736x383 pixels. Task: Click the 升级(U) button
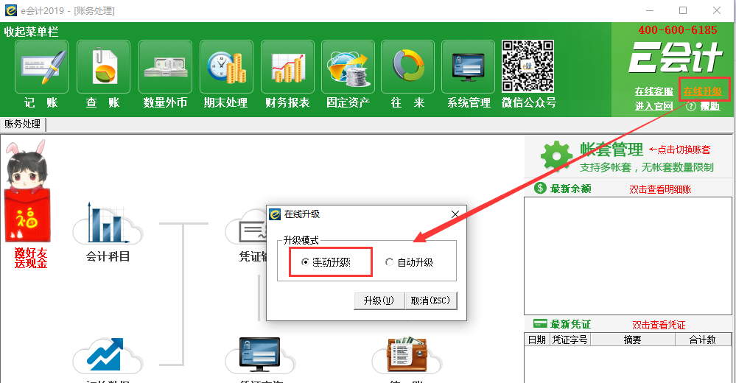point(379,301)
